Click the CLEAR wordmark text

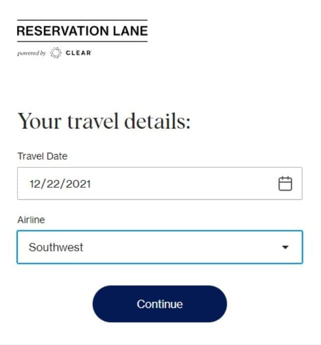78,53
